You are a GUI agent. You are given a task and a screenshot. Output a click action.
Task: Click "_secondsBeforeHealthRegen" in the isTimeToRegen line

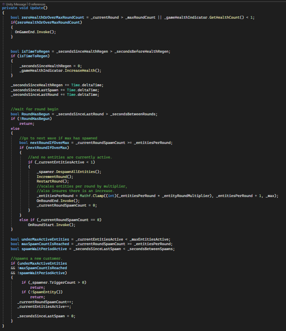pyautogui.click(x=141, y=51)
